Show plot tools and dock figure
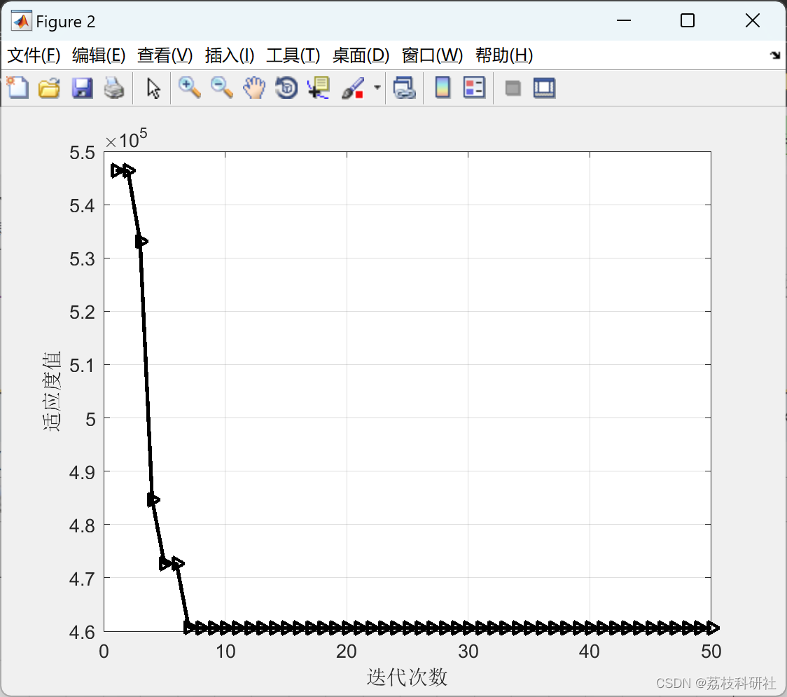 click(544, 88)
